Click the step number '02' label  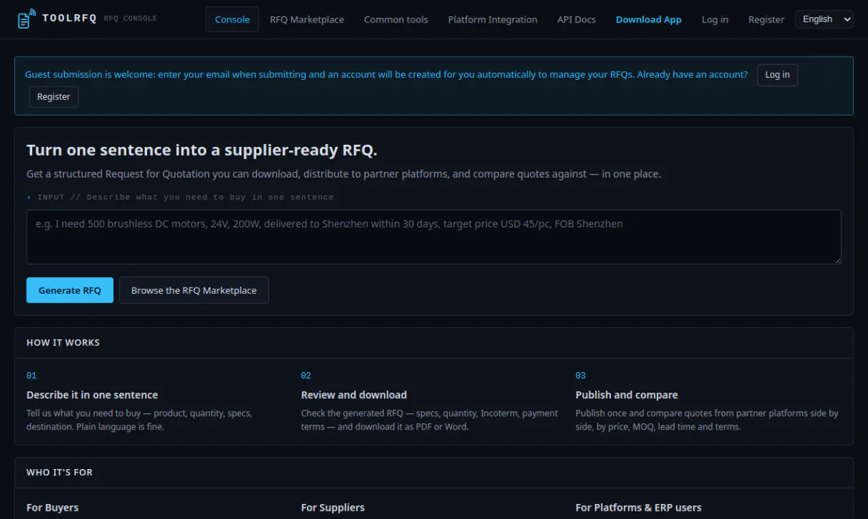point(306,376)
